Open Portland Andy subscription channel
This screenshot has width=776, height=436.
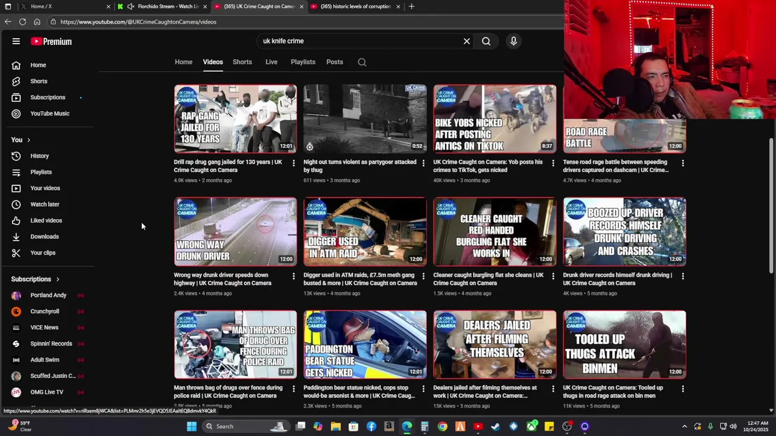(48, 296)
